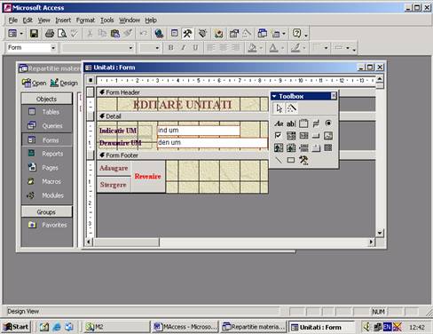Show the Database Window icon
This screenshot has width=433, height=334.
coord(263,34)
